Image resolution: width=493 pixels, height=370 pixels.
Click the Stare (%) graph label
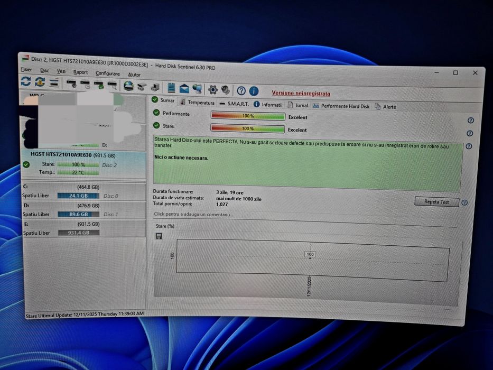click(165, 226)
